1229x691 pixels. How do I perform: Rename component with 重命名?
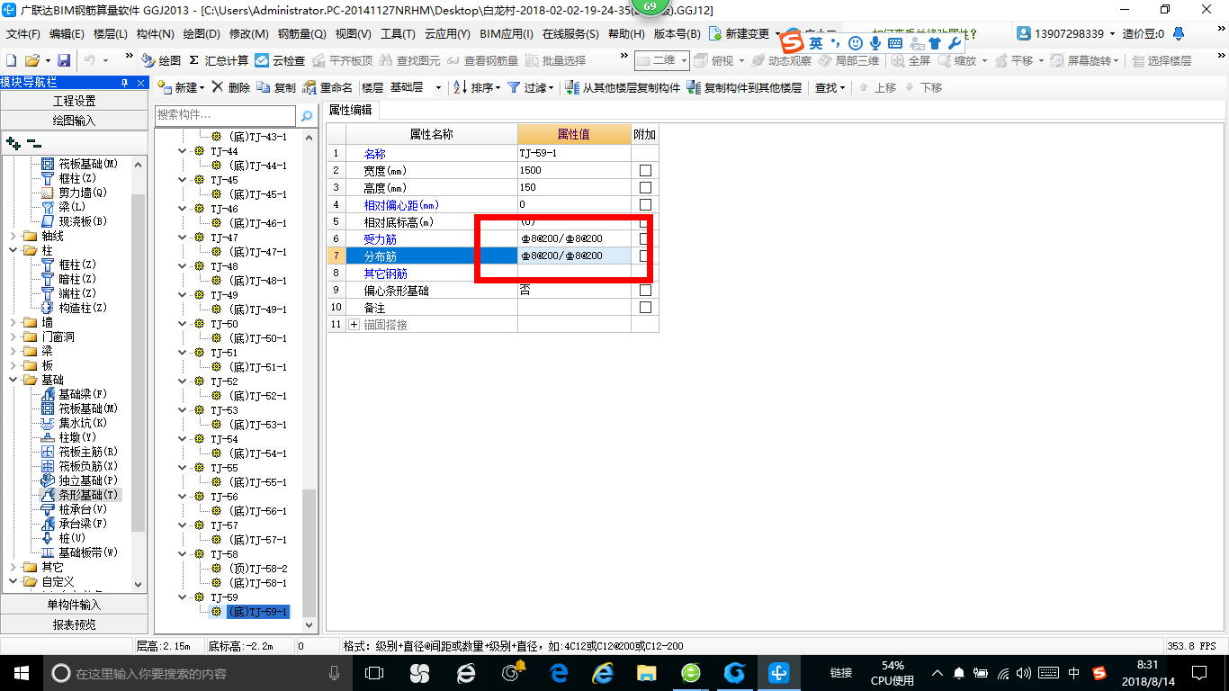click(327, 87)
